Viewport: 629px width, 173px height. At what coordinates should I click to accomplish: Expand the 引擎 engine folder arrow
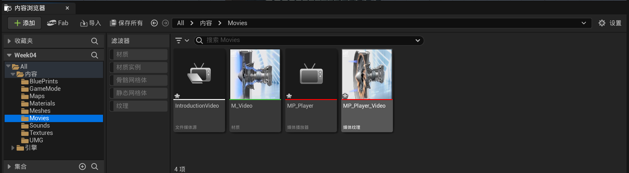[x=13, y=148]
